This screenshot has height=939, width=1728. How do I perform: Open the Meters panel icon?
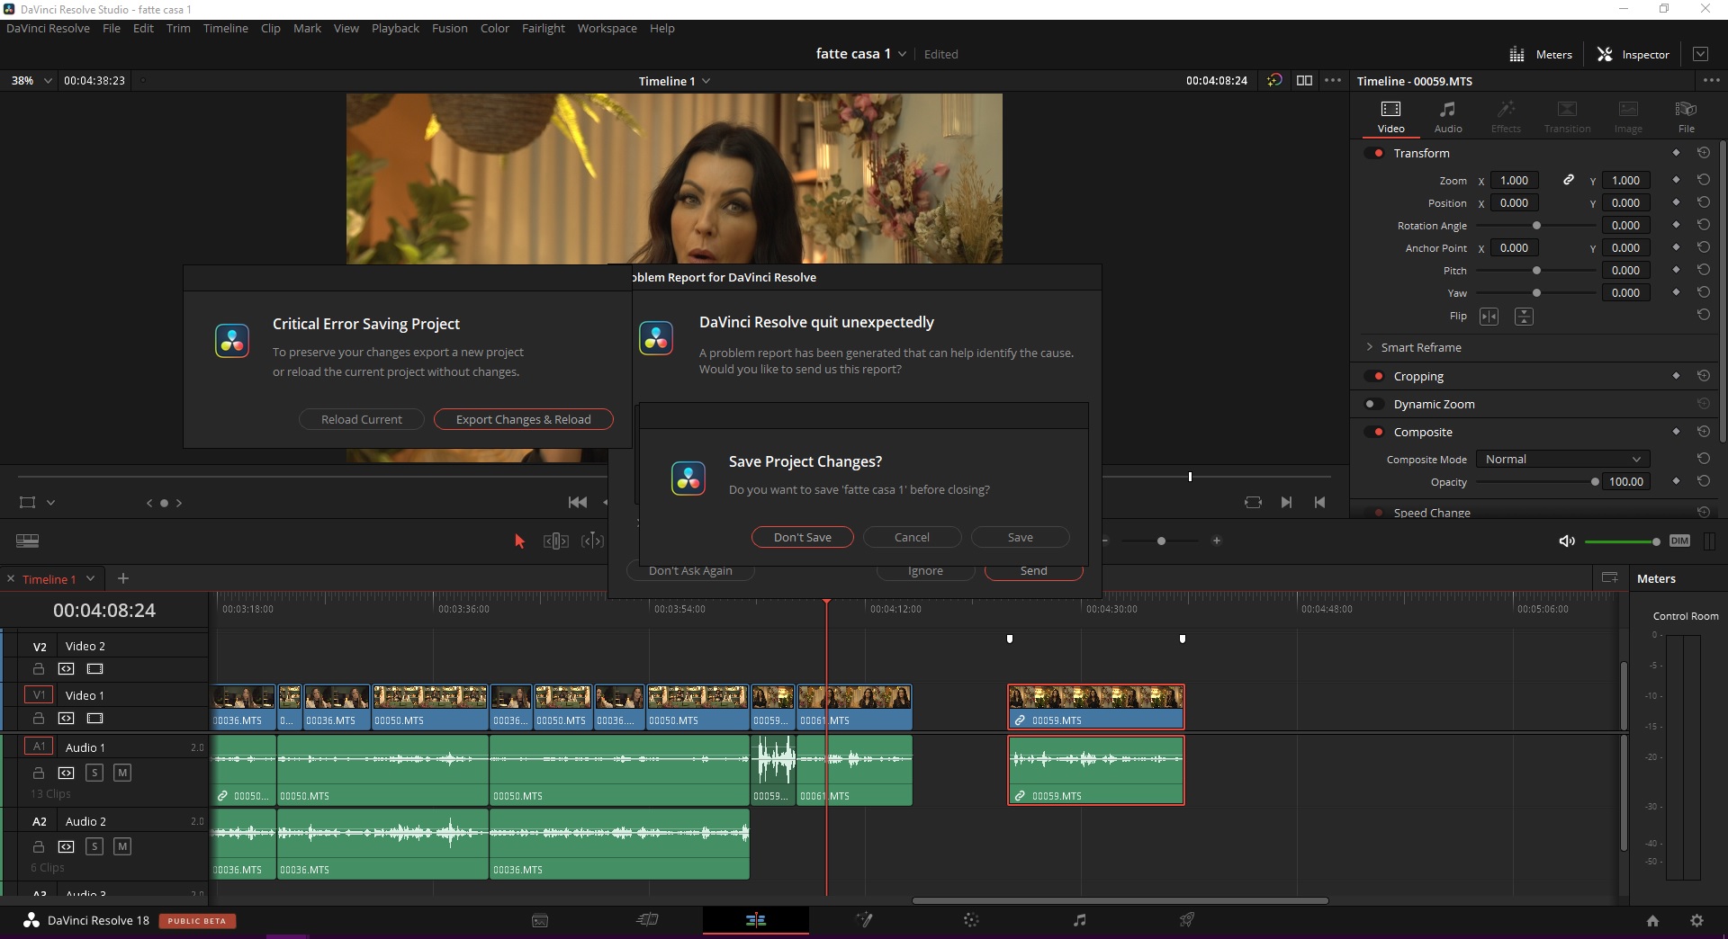tap(1516, 54)
